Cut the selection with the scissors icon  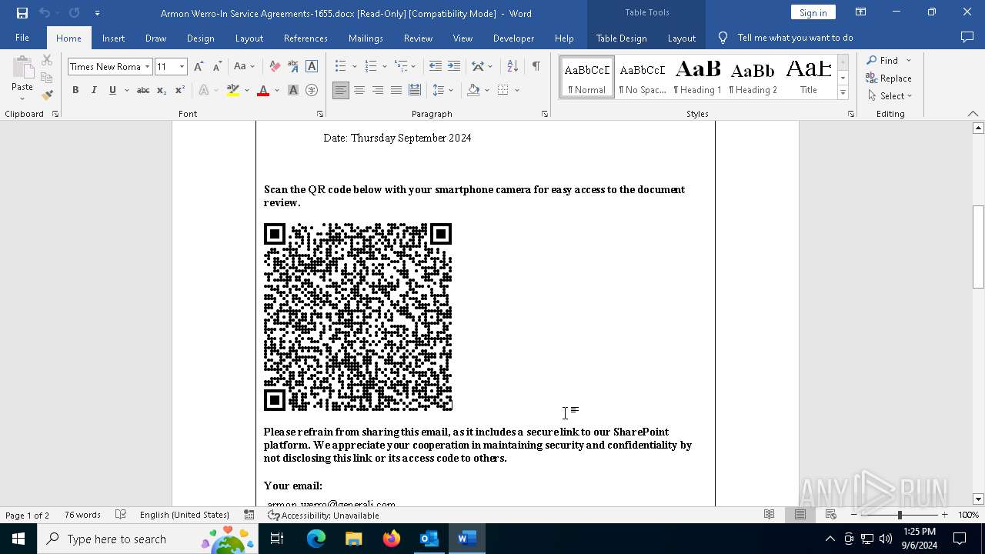pyautogui.click(x=47, y=60)
